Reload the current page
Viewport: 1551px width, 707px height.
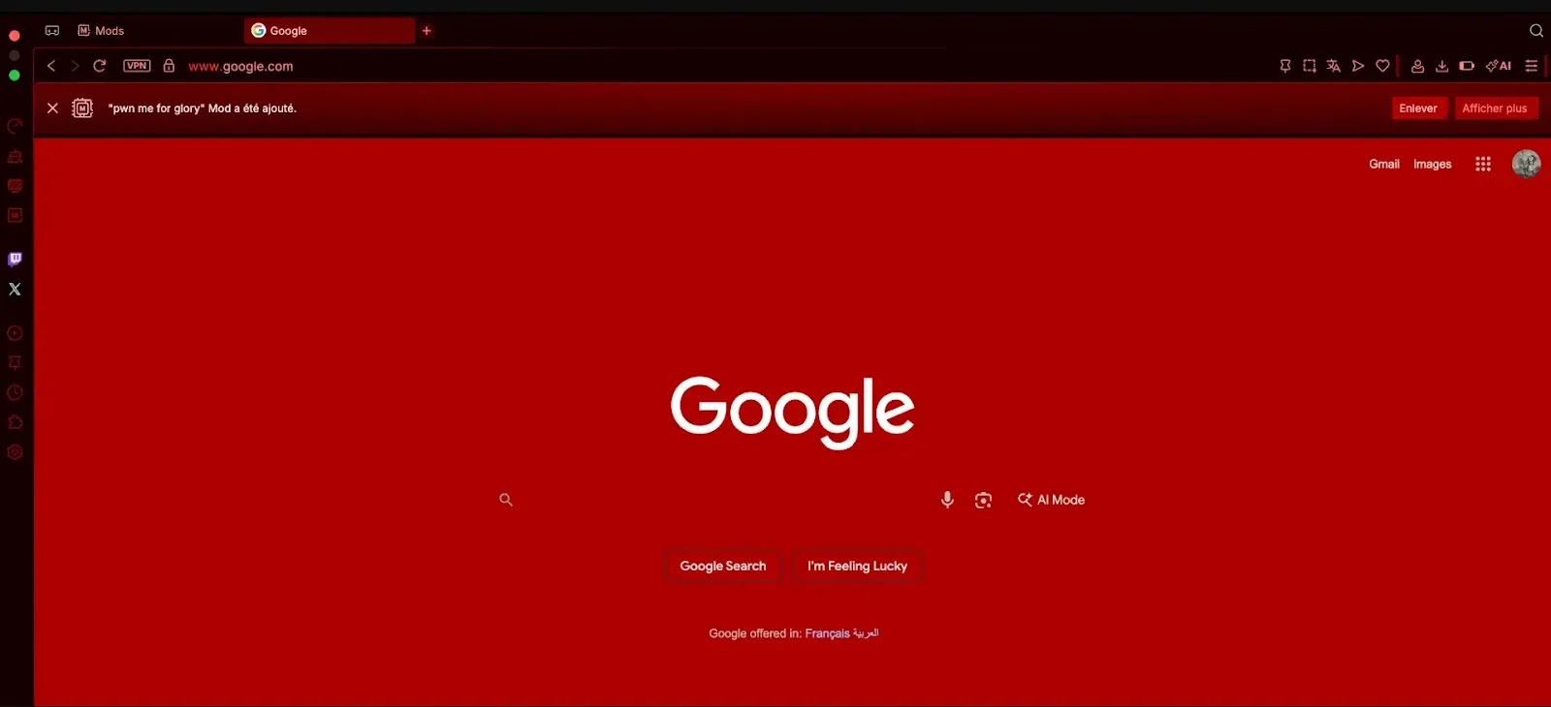[x=99, y=66]
